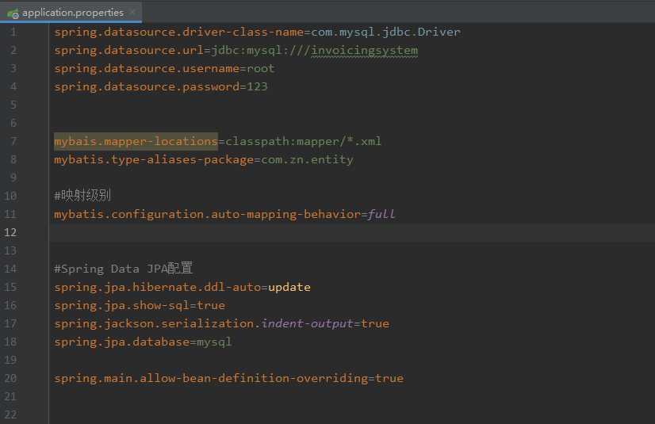This screenshot has width=655, height=424.
Task: Click the italic full value
Action: [381, 215]
